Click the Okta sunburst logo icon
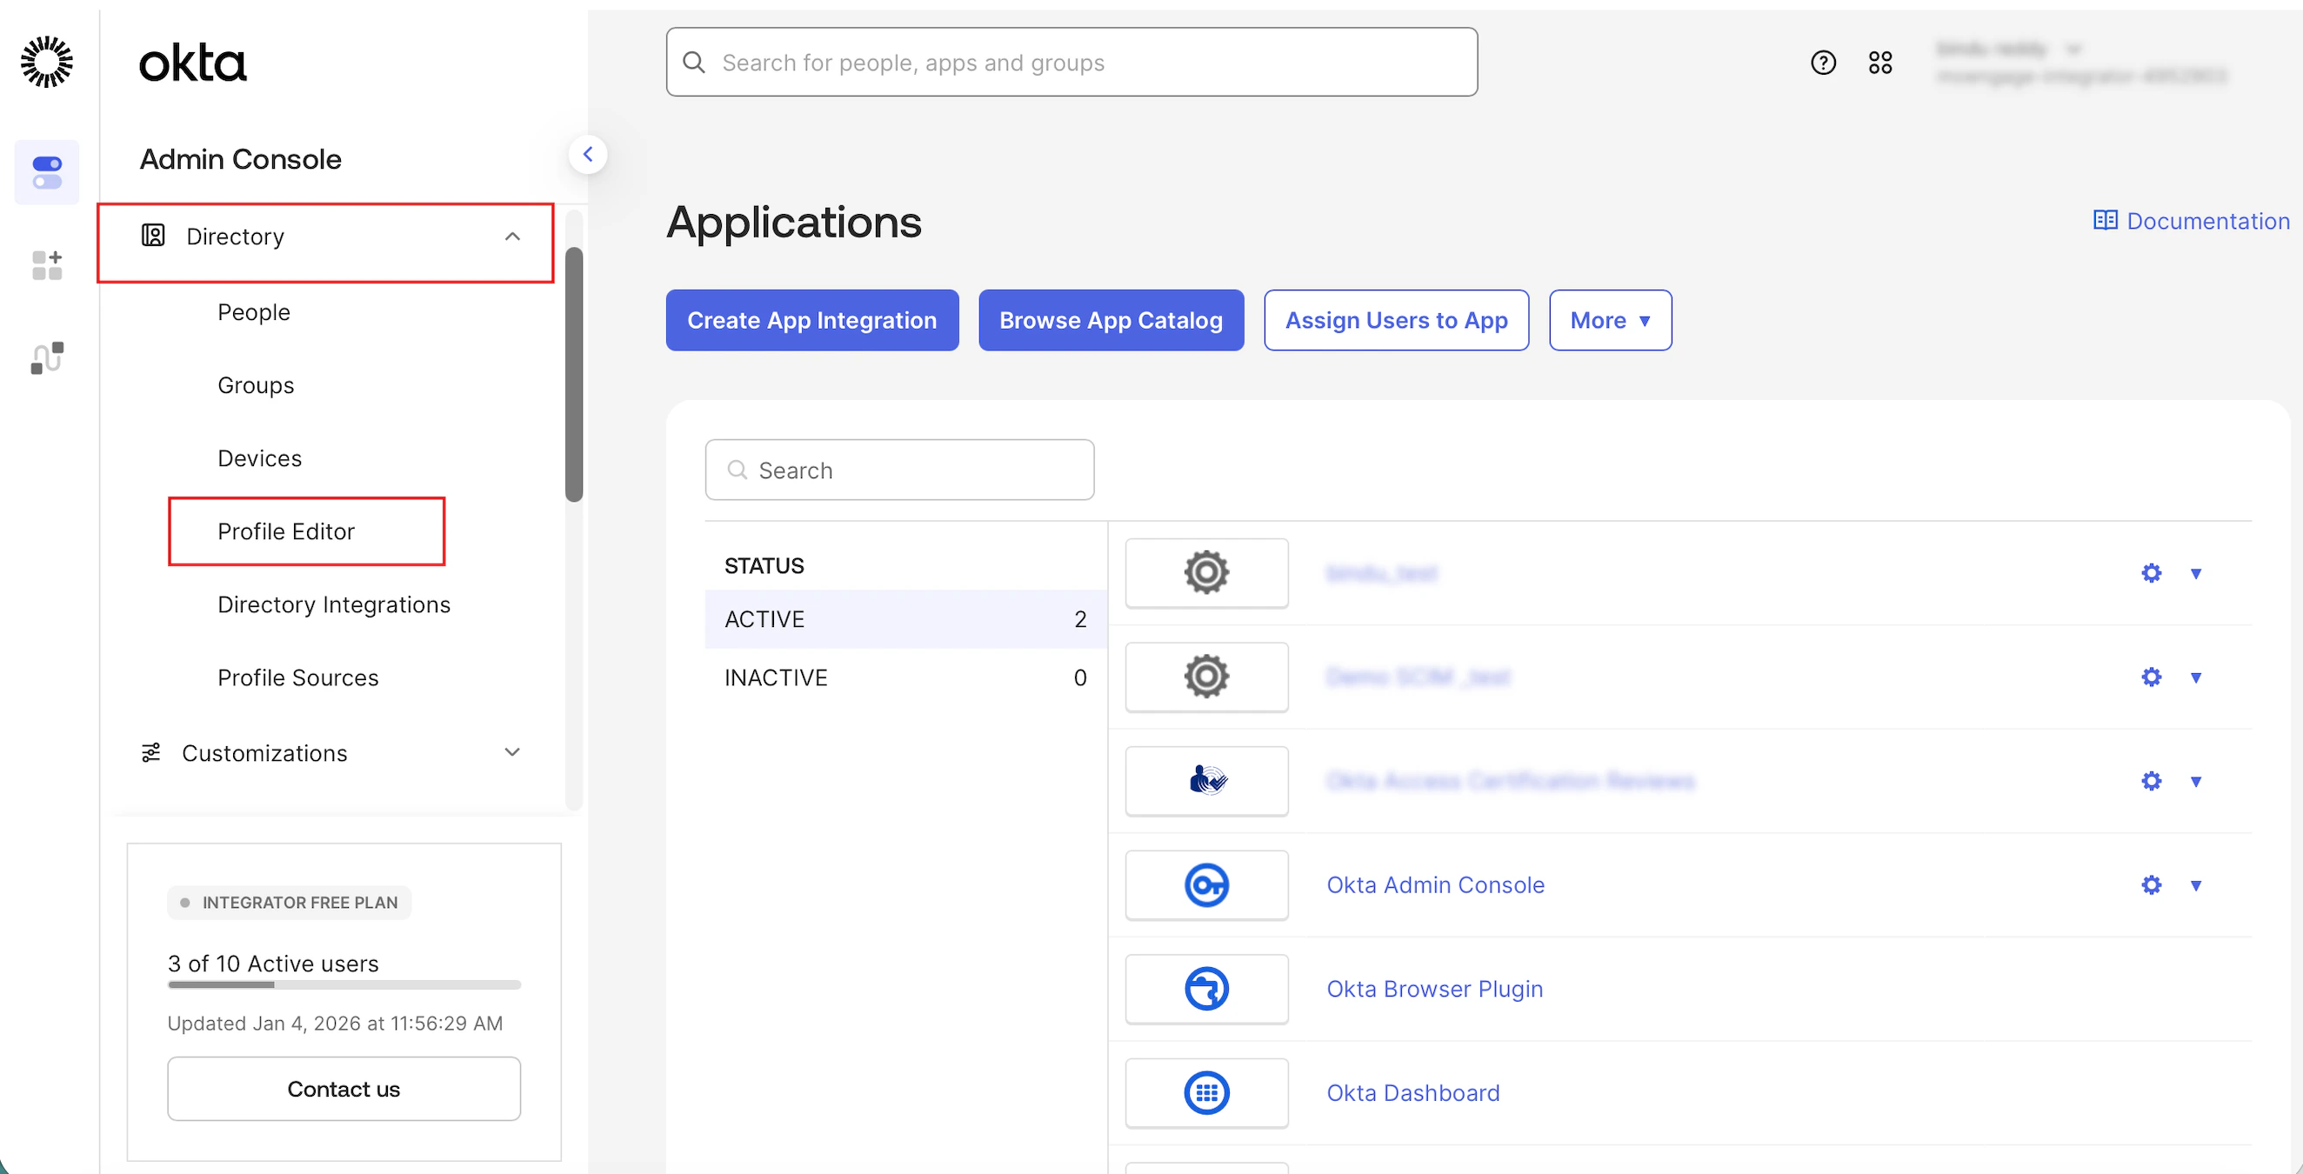This screenshot has height=1174, width=2303. coord(47,62)
